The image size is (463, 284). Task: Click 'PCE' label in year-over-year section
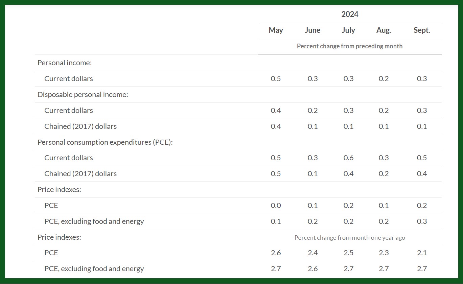[x=51, y=253]
